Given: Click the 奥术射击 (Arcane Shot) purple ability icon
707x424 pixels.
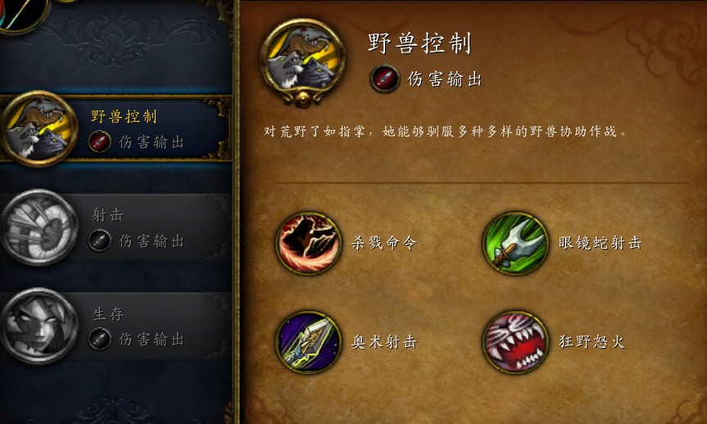Looking at the screenshot, I should (308, 342).
